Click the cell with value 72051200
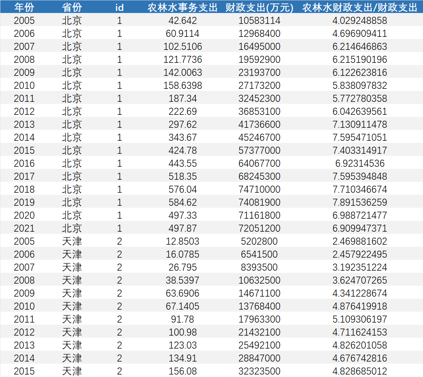 pos(259,229)
